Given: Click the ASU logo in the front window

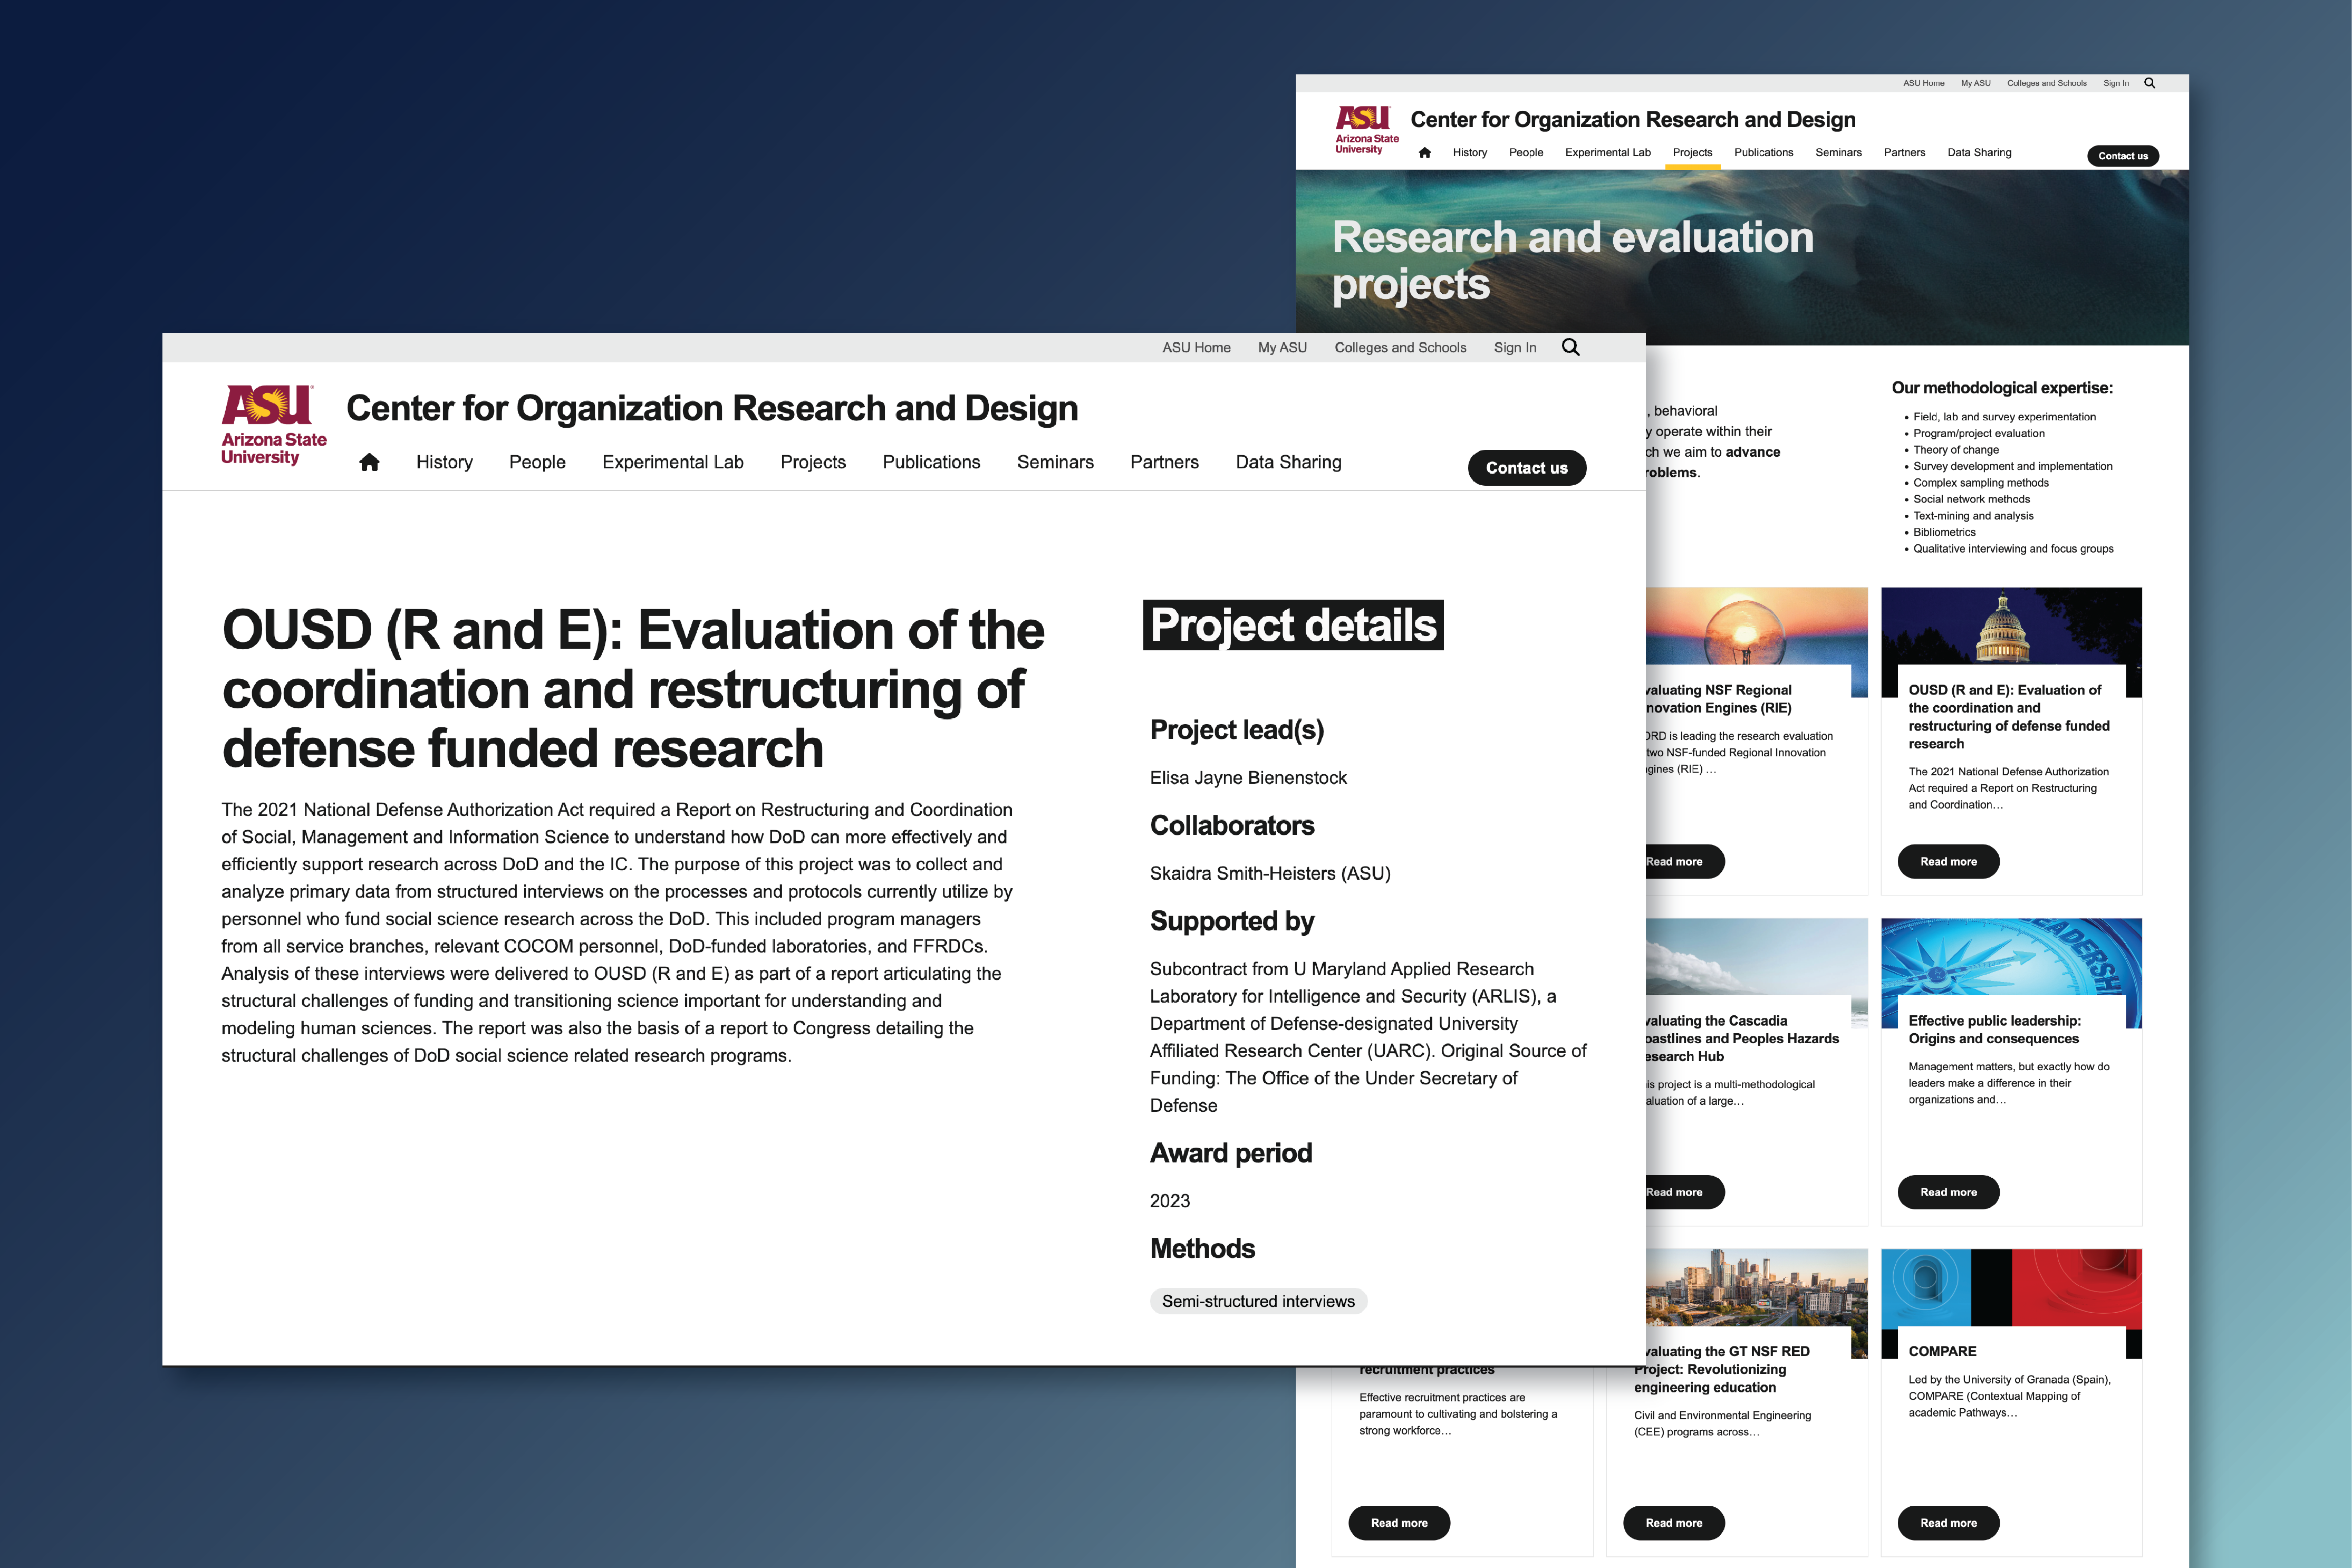Looking at the screenshot, I should tap(274, 425).
